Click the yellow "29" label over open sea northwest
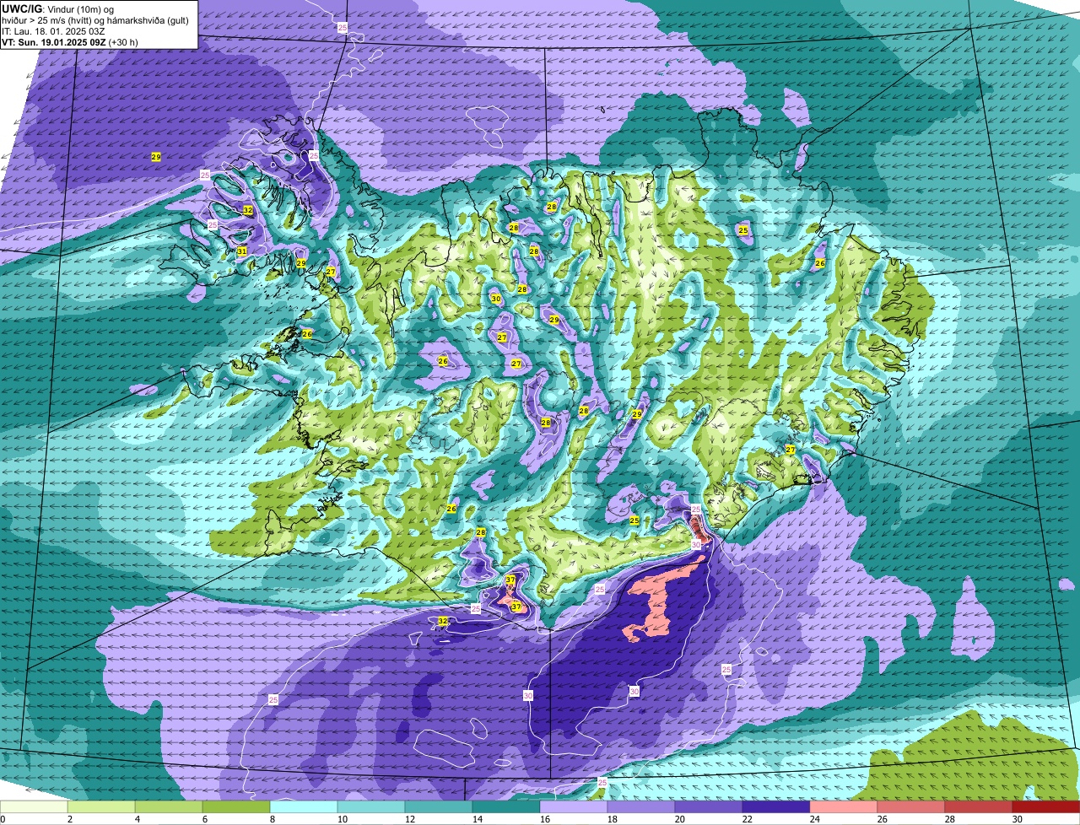The image size is (1080, 825). point(156,157)
